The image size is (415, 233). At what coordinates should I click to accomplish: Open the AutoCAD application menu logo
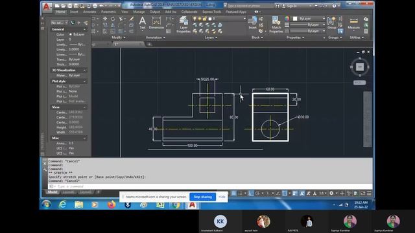(47, 7)
